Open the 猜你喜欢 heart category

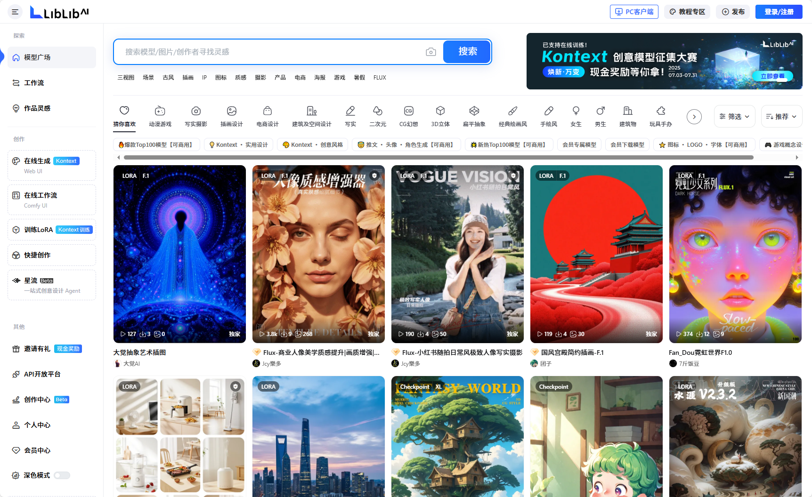coord(124,116)
